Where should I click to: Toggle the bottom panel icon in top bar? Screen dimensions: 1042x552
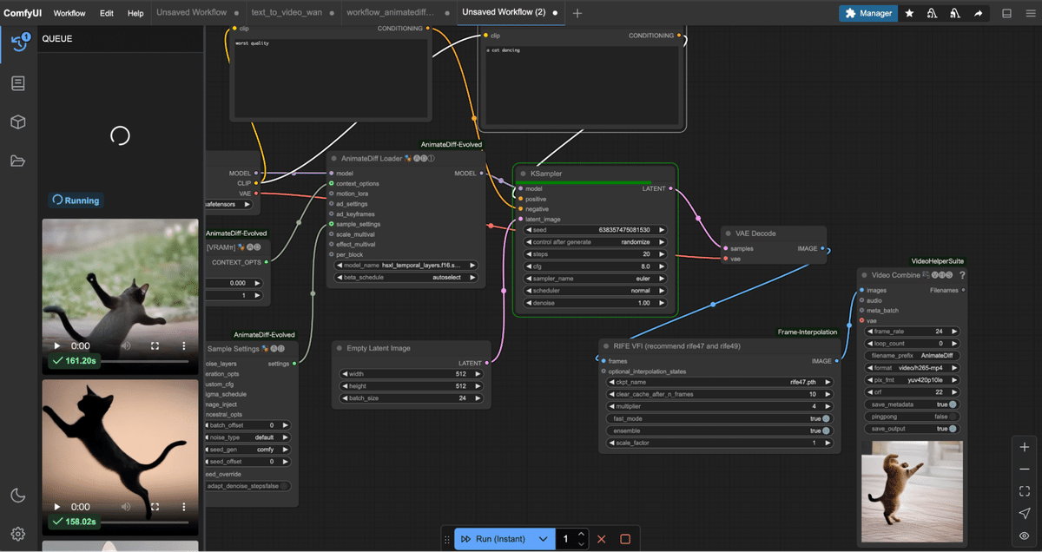coord(1006,13)
